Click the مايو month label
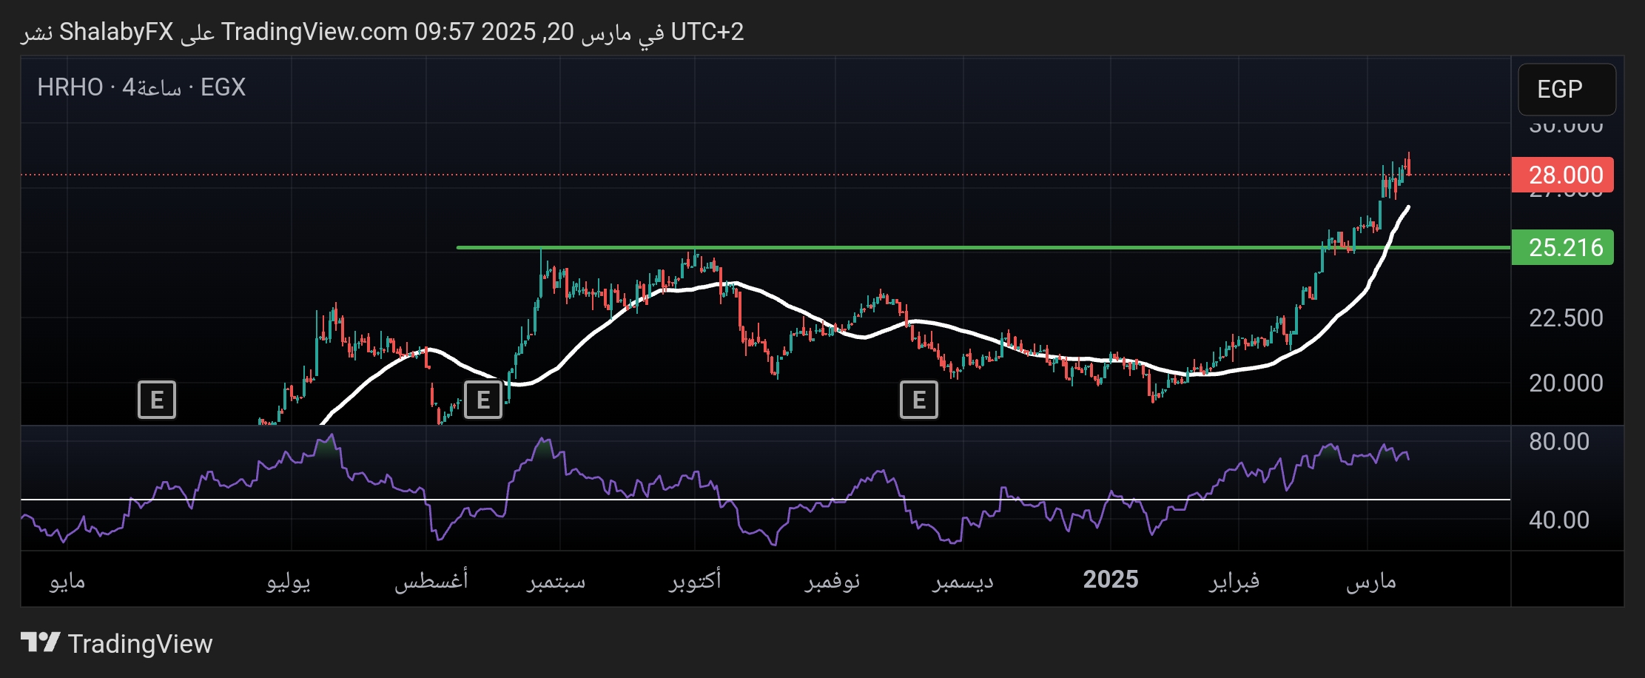 click(67, 581)
